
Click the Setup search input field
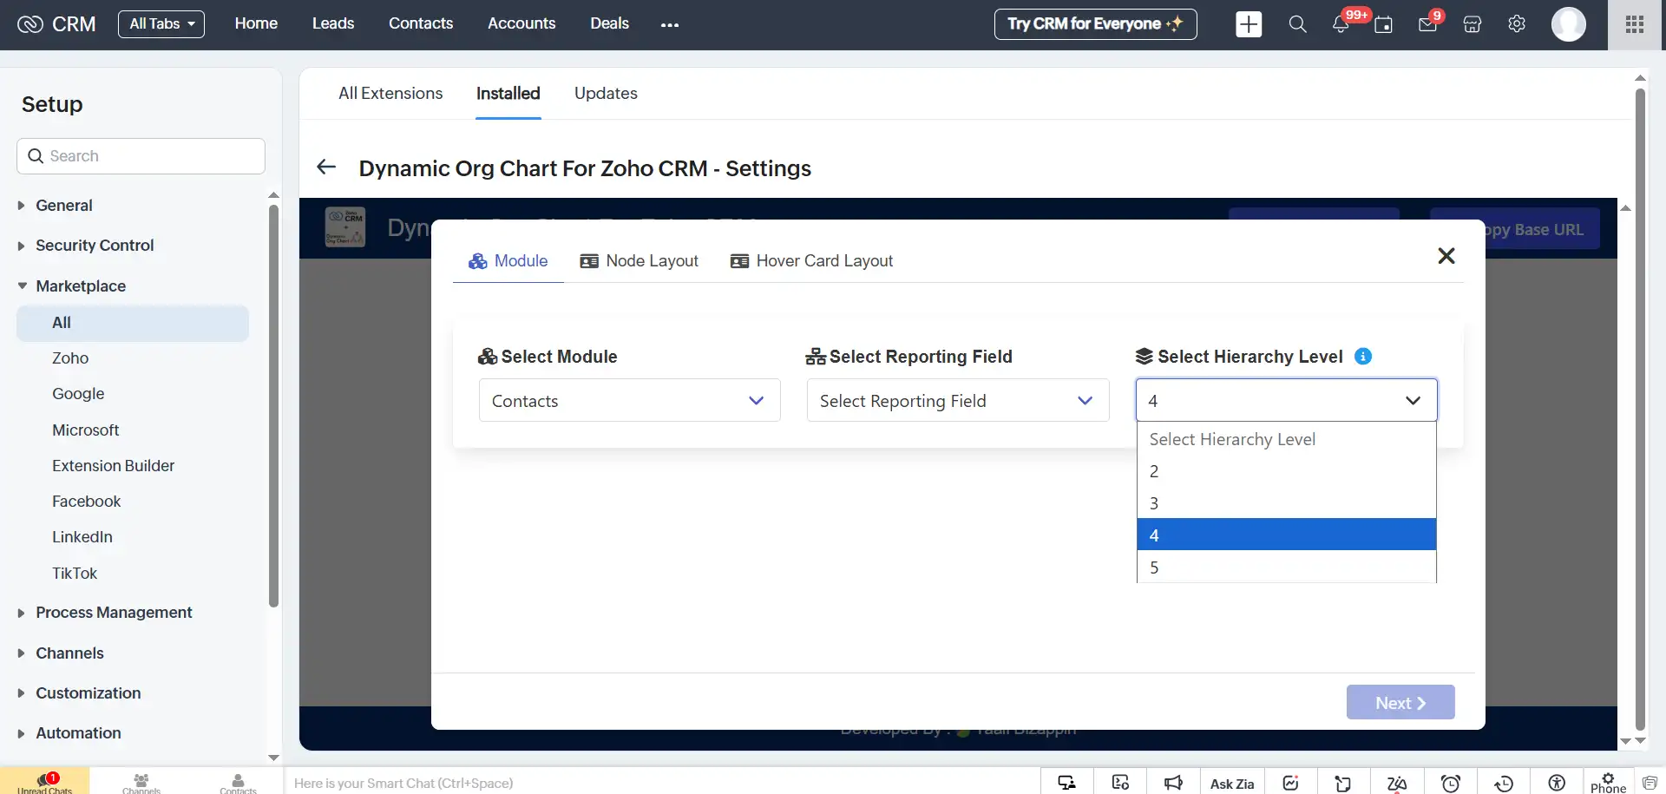coord(141,156)
